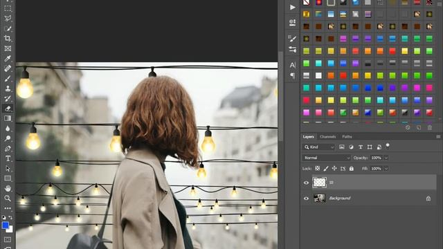
Task: Switch to the Paths tab
Action: coord(347,137)
